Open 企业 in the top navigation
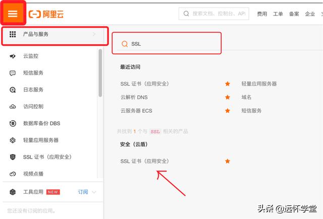Screen dimensions: 323x219 (x=310, y=14)
